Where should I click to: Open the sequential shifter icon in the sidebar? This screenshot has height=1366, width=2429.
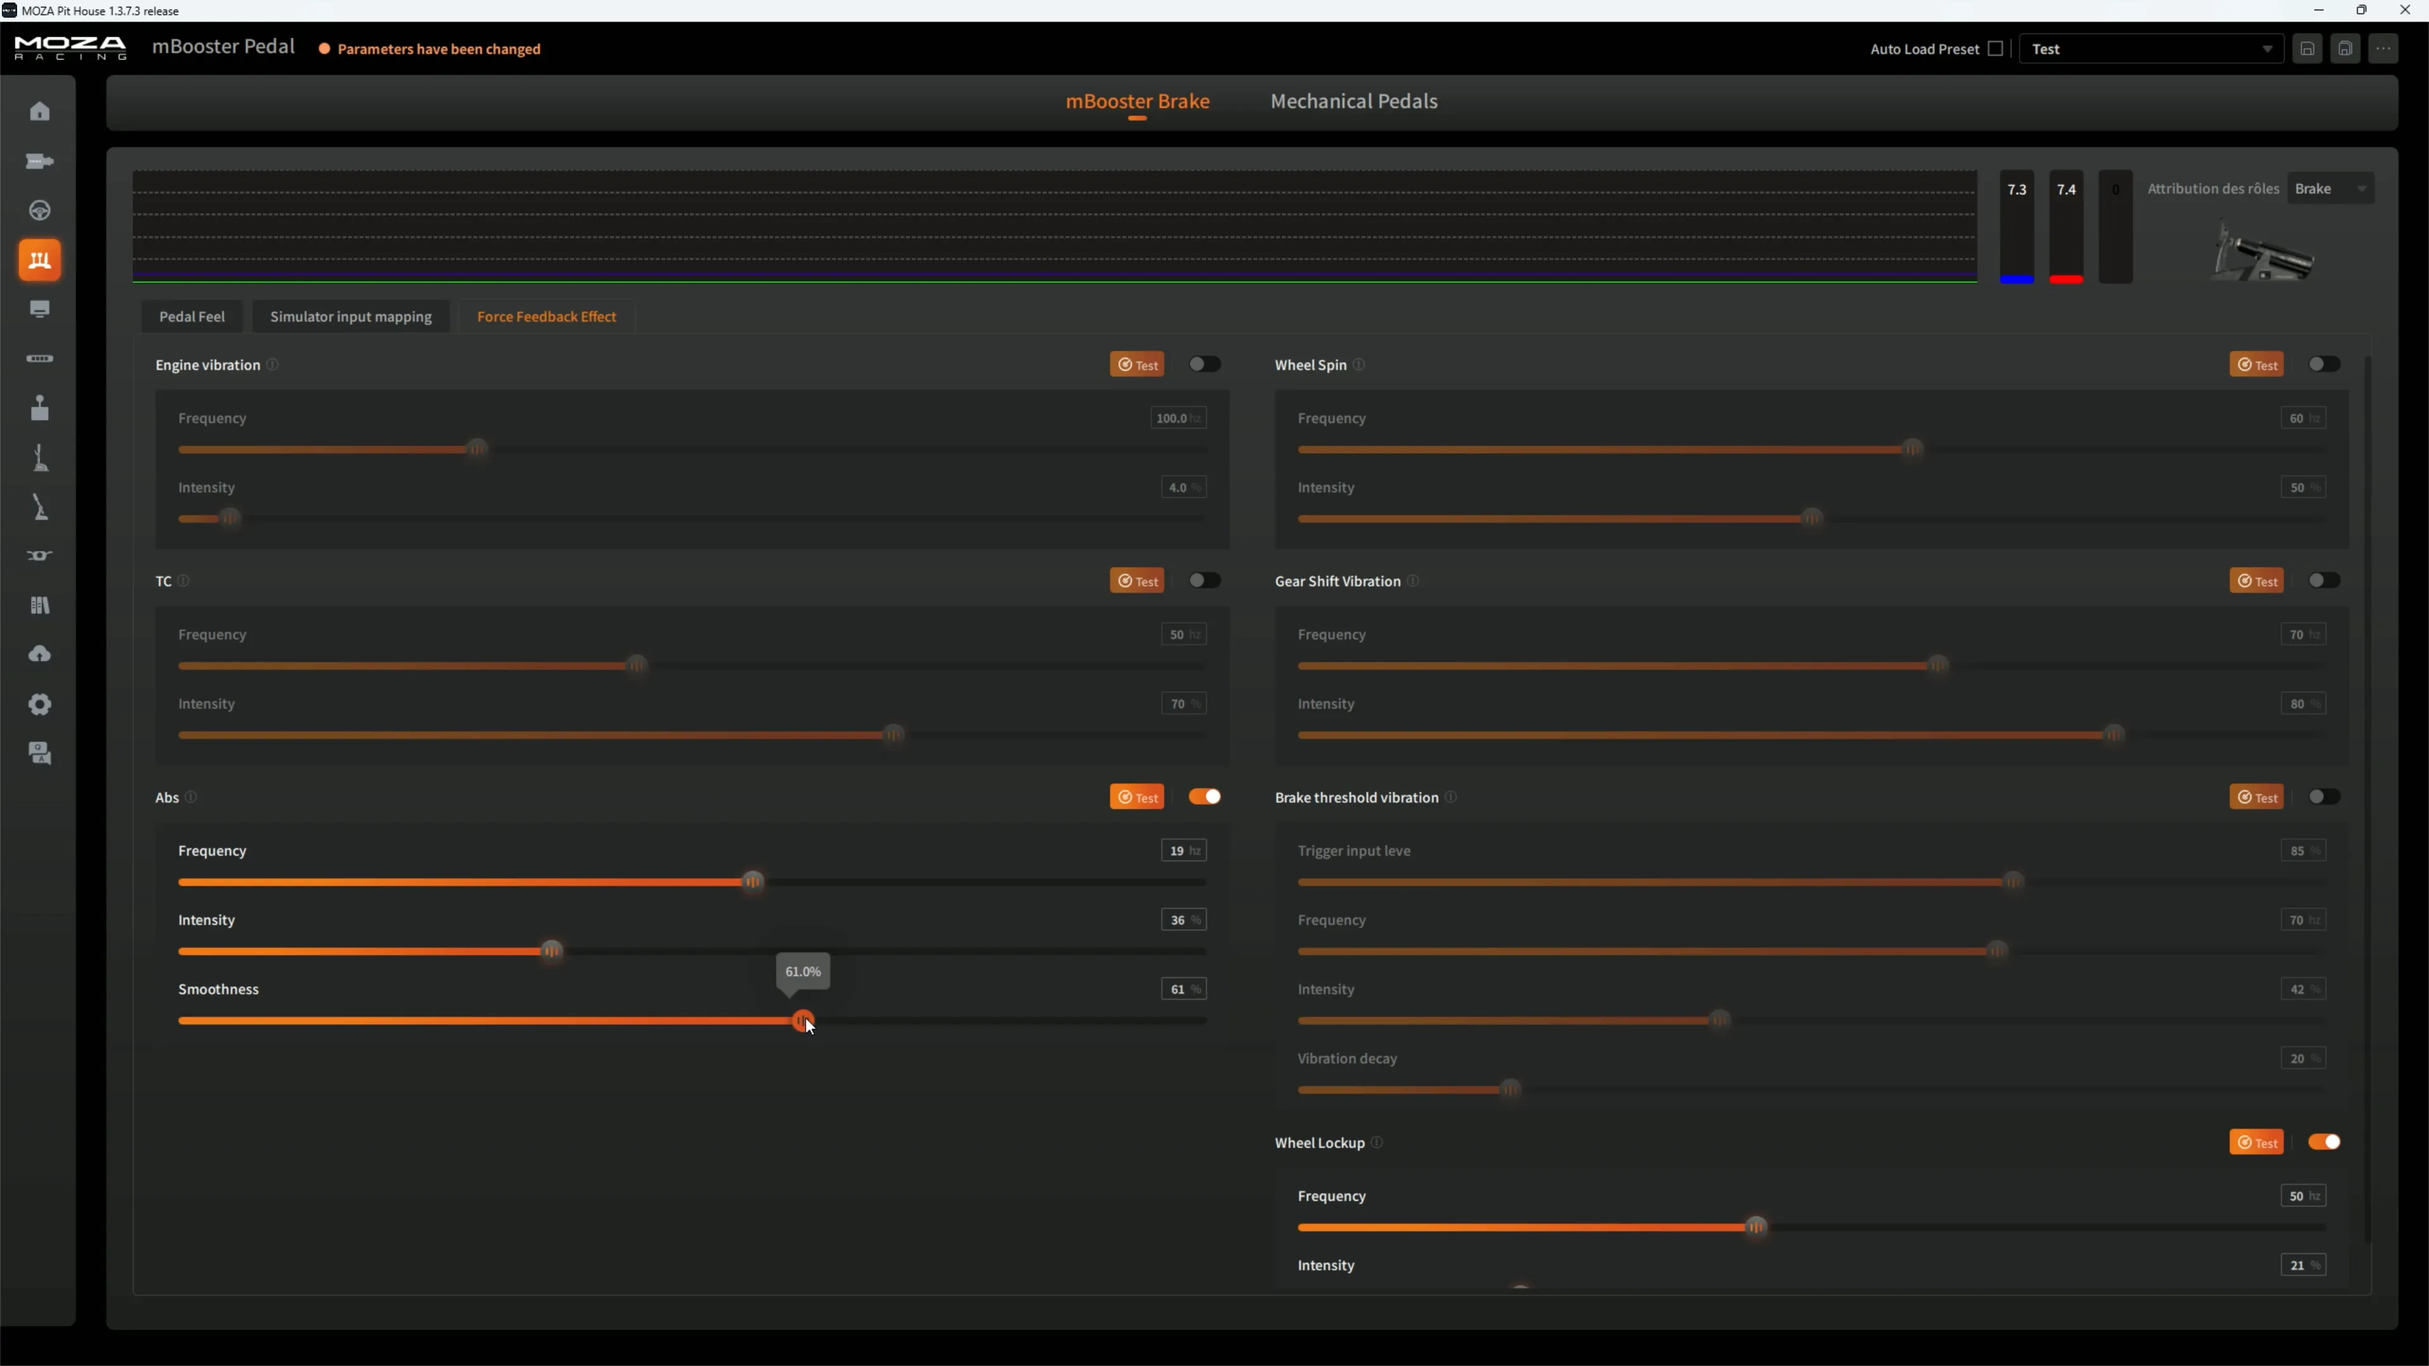pyautogui.click(x=40, y=457)
